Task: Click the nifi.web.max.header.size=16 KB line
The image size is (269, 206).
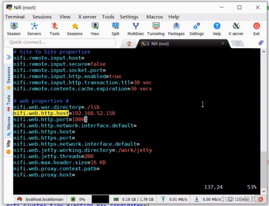Action: click(x=60, y=162)
